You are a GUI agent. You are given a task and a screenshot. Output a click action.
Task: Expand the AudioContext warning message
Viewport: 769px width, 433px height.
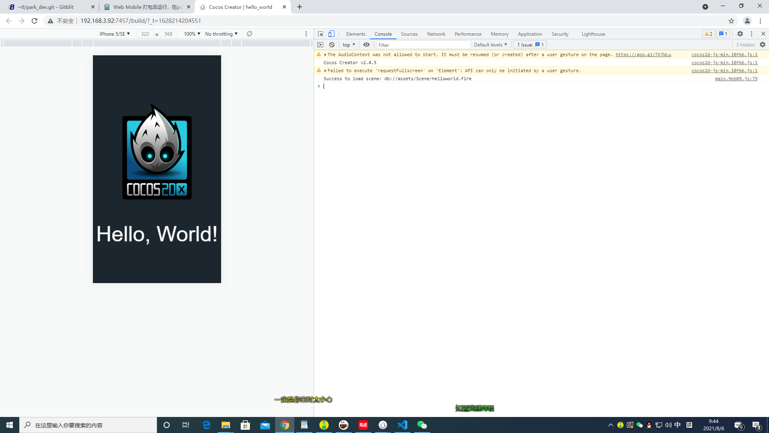[x=325, y=55]
